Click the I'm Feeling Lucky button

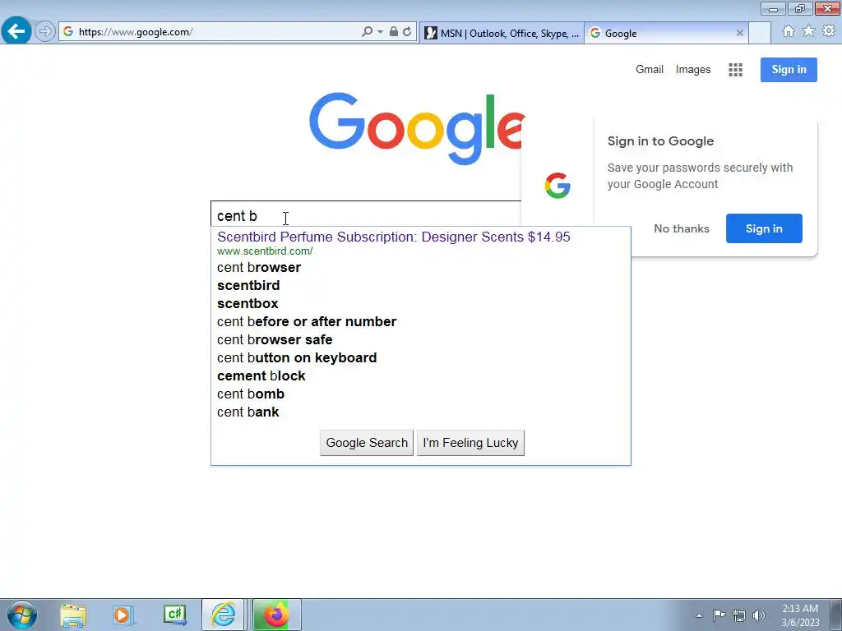[470, 443]
